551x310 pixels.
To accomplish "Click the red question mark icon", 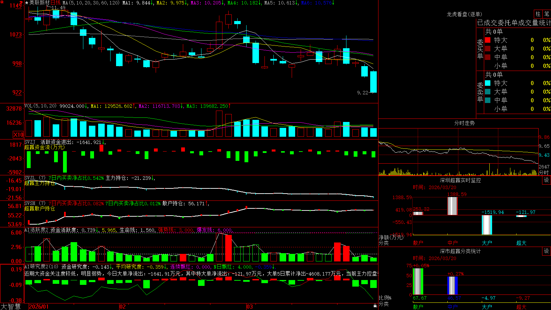I will [x=21, y=2].
